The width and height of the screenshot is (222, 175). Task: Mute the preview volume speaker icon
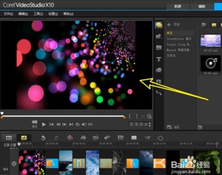click(84, 125)
